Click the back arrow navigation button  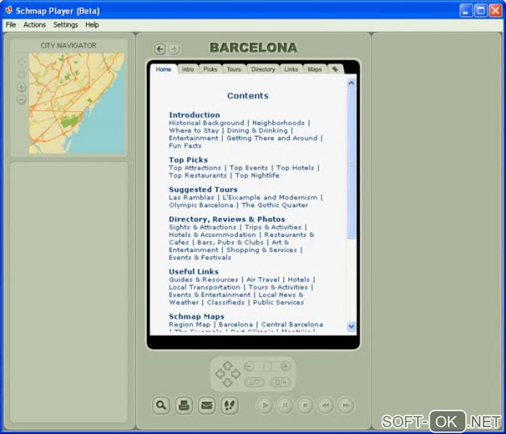160,49
